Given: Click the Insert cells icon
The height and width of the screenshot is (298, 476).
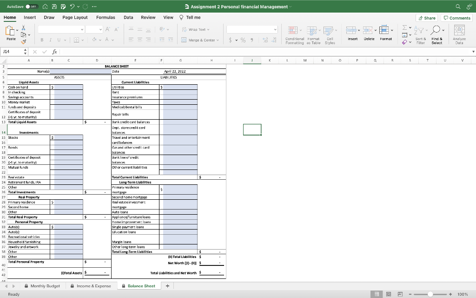Looking at the screenshot, I should coord(351,30).
